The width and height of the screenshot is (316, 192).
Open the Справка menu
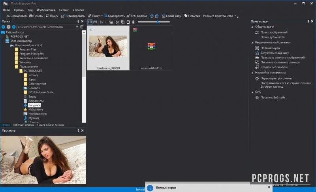coord(78,10)
